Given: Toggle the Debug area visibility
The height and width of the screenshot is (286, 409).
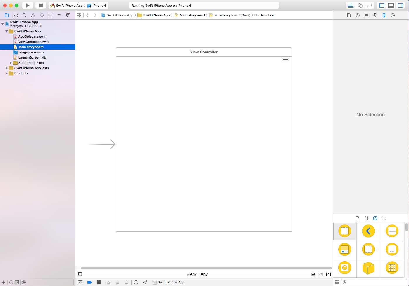Looking at the screenshot, I should click(x=391, y=6).
